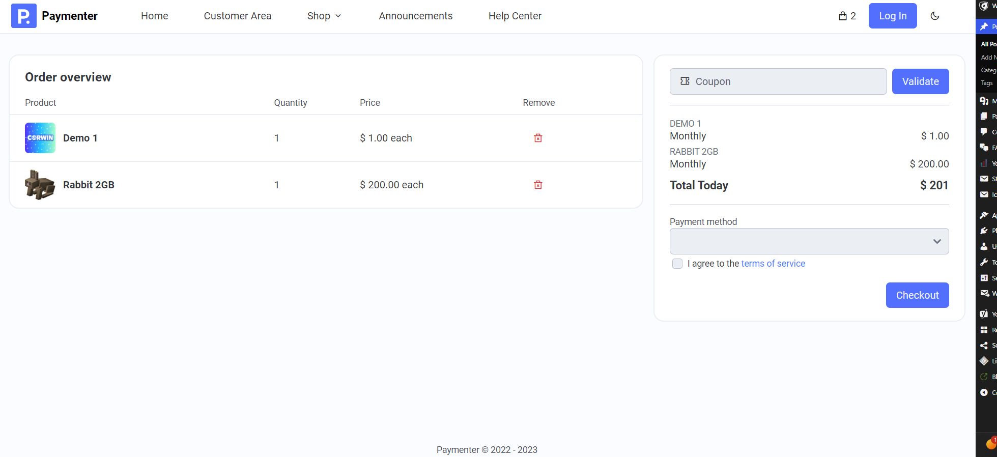
Task: Open the shopping cart bag icon
Action: (843, 16)
